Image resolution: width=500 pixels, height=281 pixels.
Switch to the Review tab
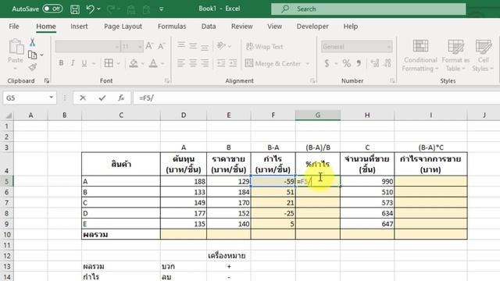pyautogui.click(x=242, y=27)
